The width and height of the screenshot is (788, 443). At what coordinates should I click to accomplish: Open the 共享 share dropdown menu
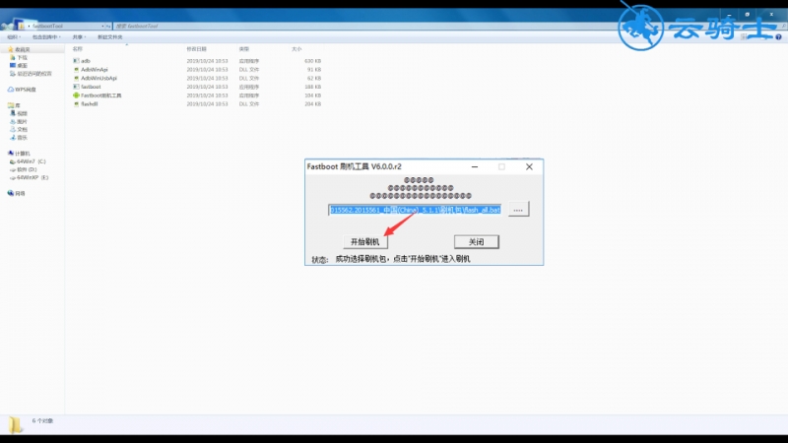tap(79, 37)
